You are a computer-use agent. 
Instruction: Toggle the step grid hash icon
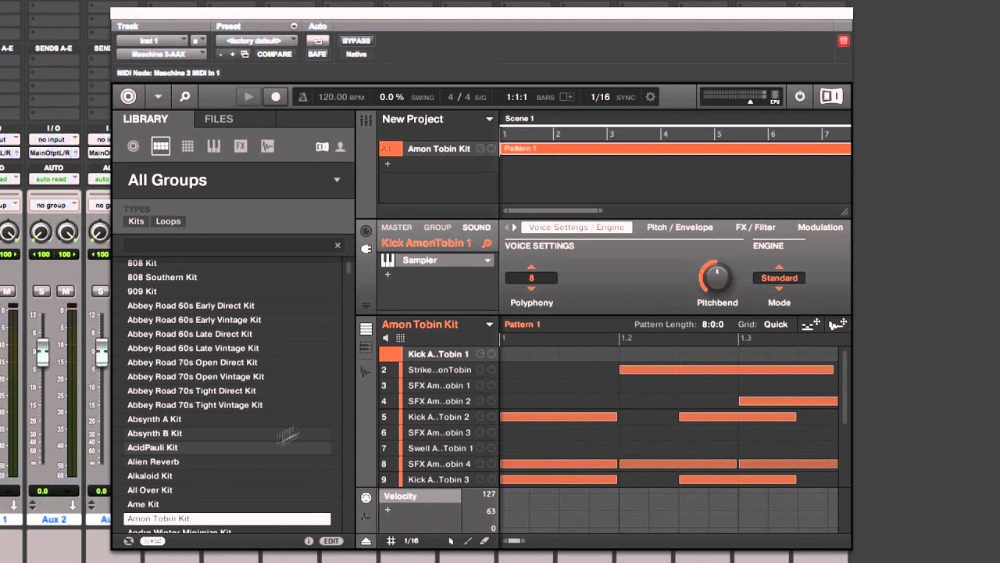pos(391,541)
